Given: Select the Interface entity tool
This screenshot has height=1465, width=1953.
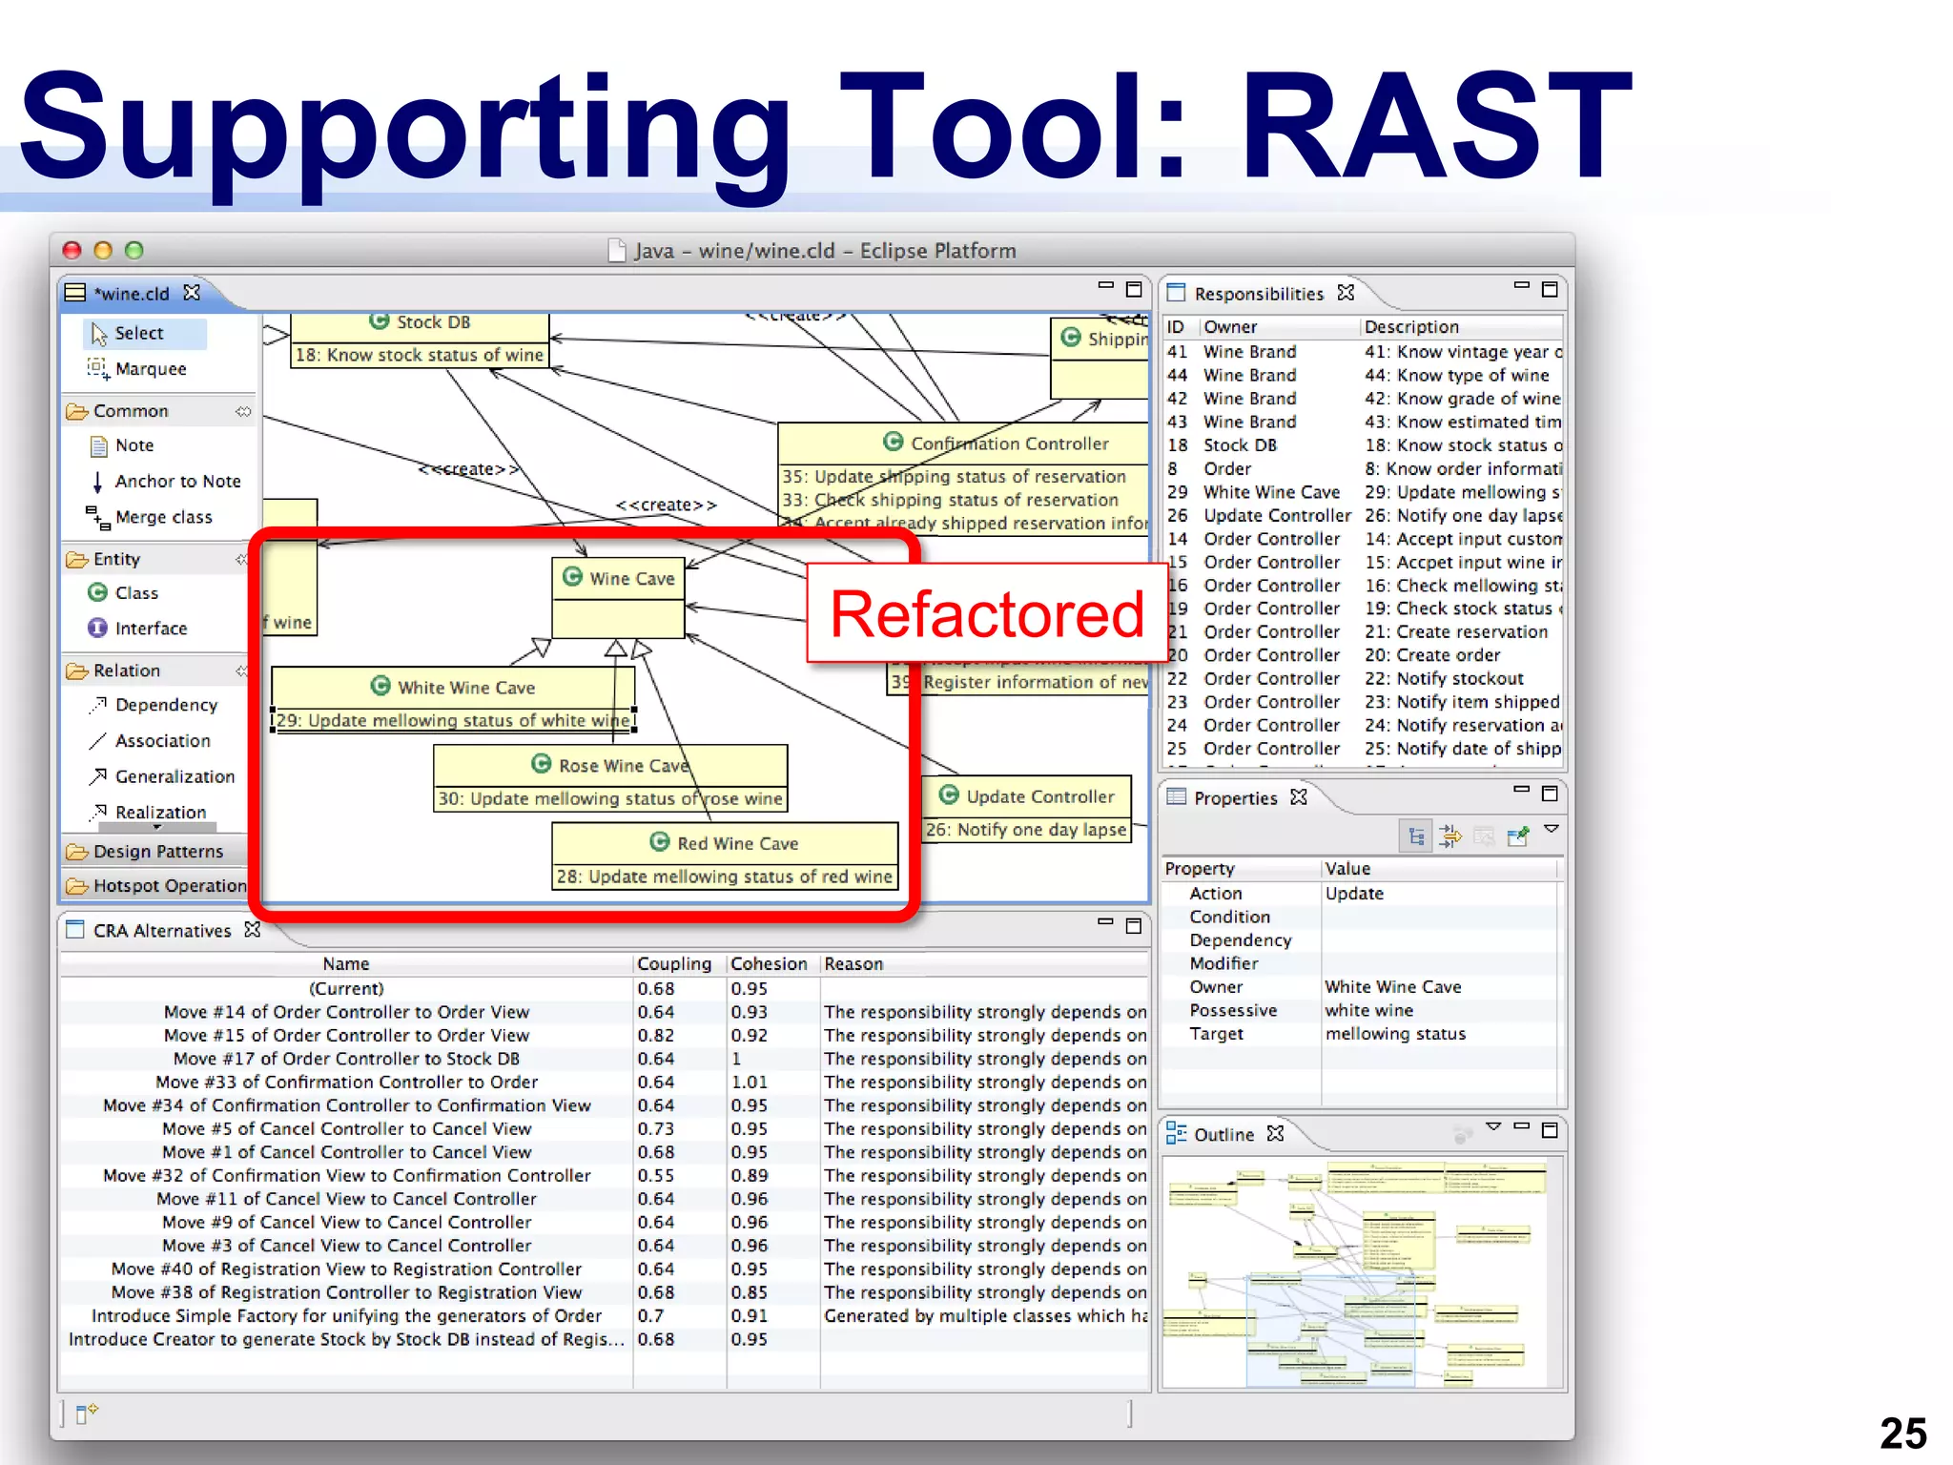Looking at the screenshot, I should (x=138, y=629).
